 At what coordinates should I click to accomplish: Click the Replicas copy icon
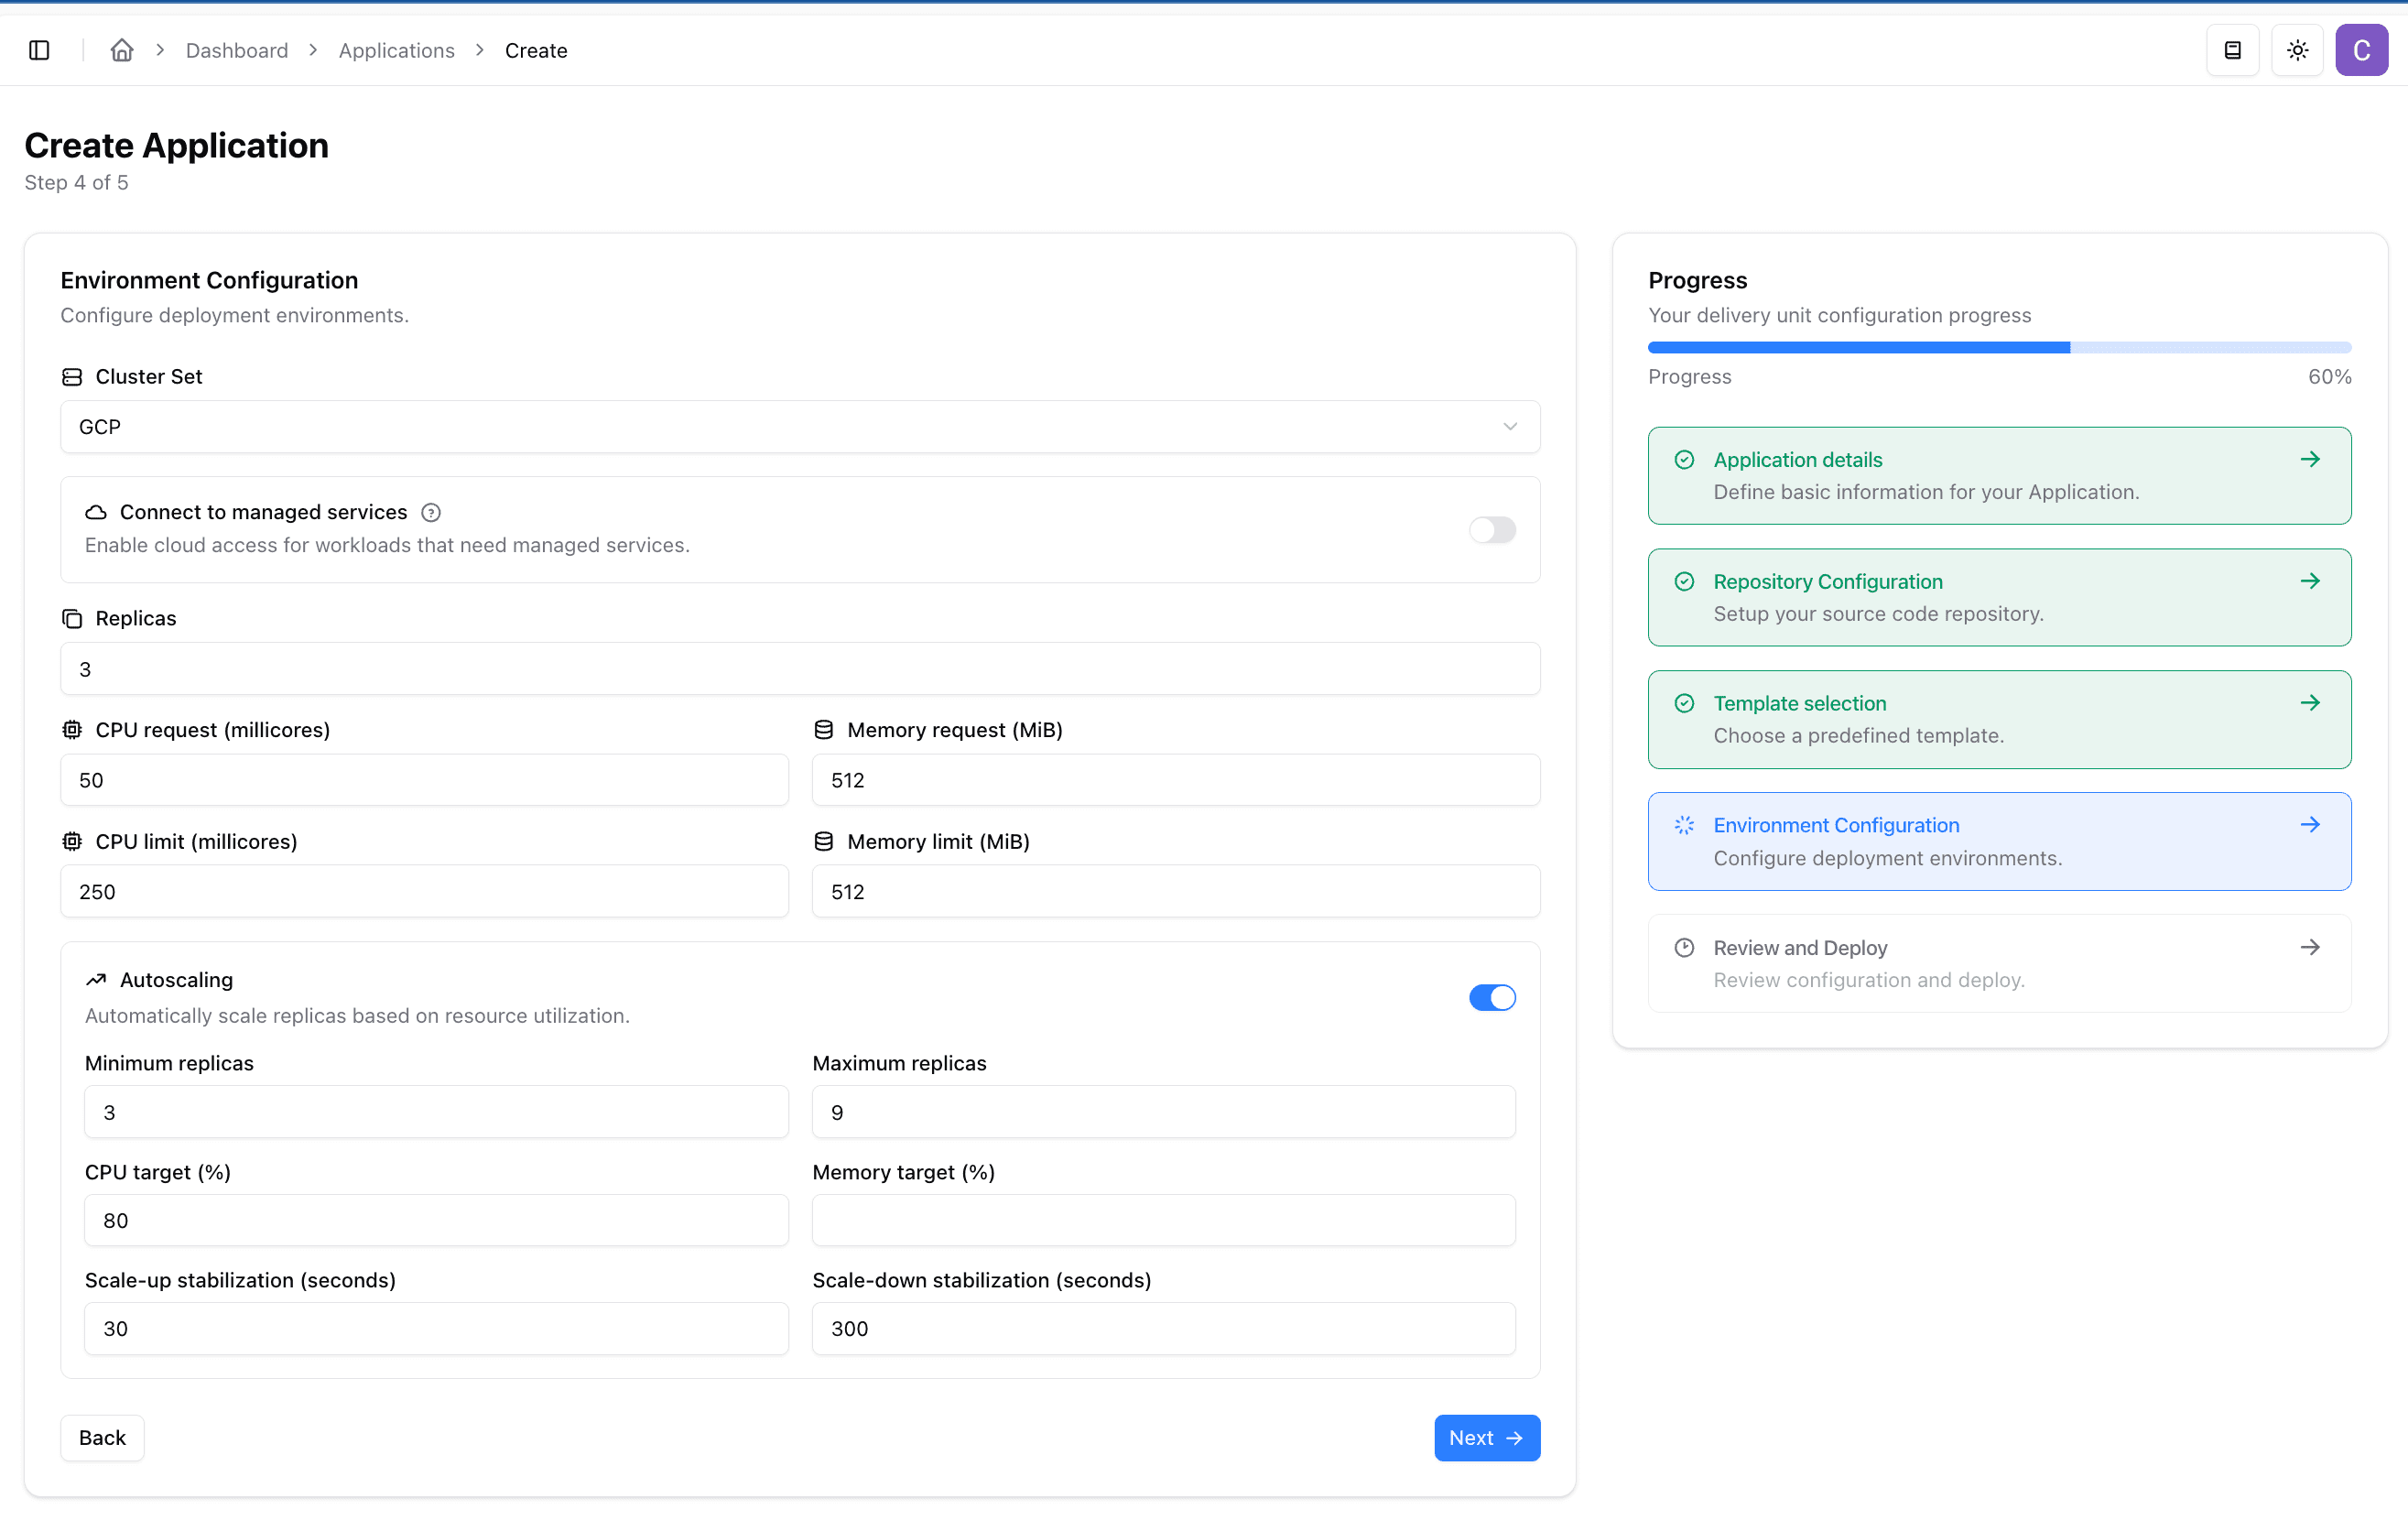72,619
